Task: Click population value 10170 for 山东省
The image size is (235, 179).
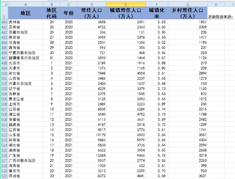Action: [92, 135]
